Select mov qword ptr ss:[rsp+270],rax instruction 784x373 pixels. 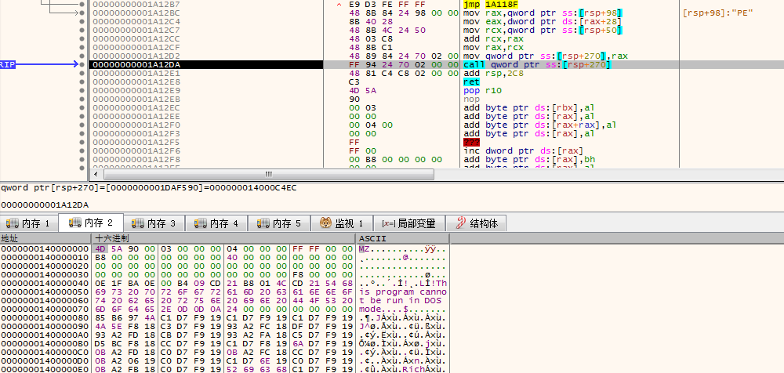pyautogui.click(x=546, y=56)
